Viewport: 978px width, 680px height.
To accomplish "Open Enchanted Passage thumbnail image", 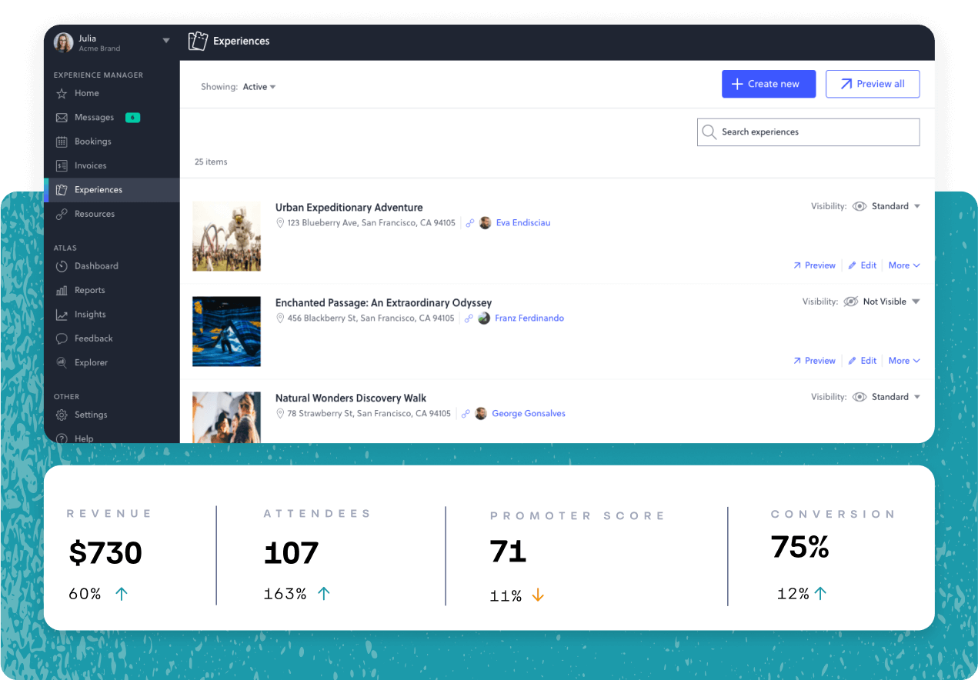I will pyautogui.click(x=226, y=332).
